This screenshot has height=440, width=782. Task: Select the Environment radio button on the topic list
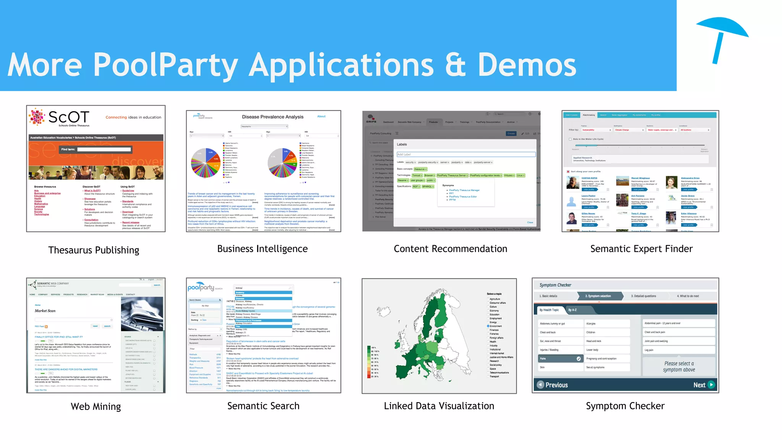tap(488, 326)
